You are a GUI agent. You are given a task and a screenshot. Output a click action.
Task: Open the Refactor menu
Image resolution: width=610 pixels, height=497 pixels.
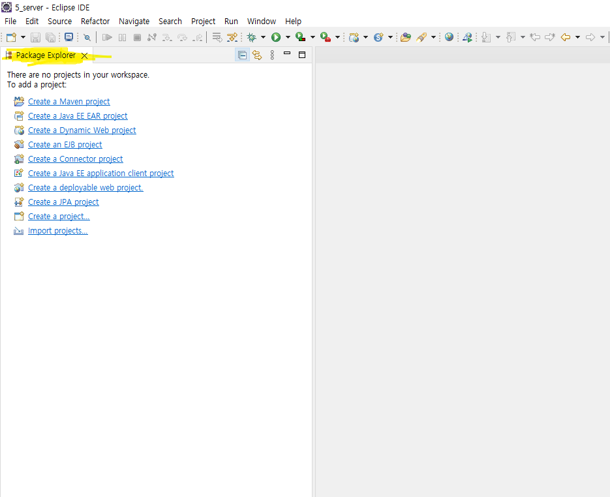(x=95, y=22)
